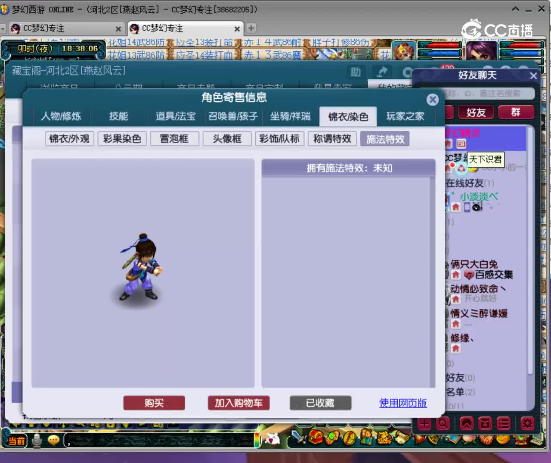Select the 锦衣/染色 tab

tap(348, 116)
